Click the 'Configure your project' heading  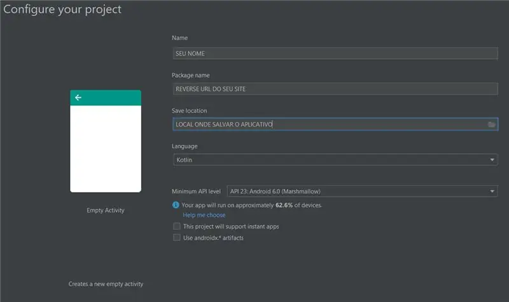tap(62, 10)
